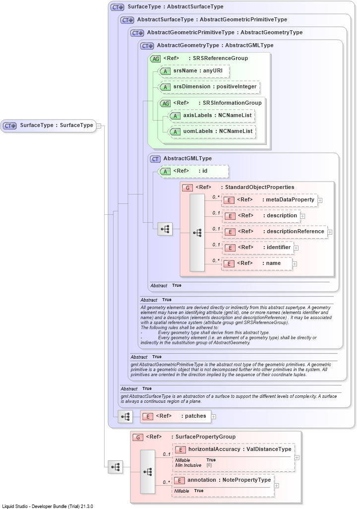Click E icon of annotation element
Viewport: 357px width, 509px height.
tap(179, 481)
